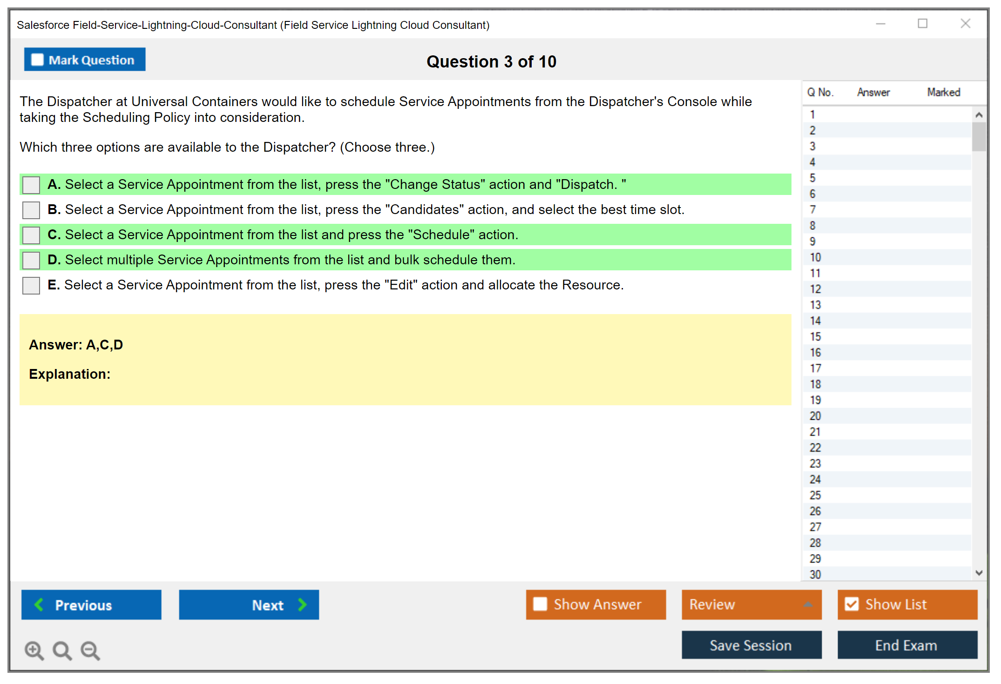1001x684 pixels.
Task: Select question 10 in the list
Action: (815, 257)
